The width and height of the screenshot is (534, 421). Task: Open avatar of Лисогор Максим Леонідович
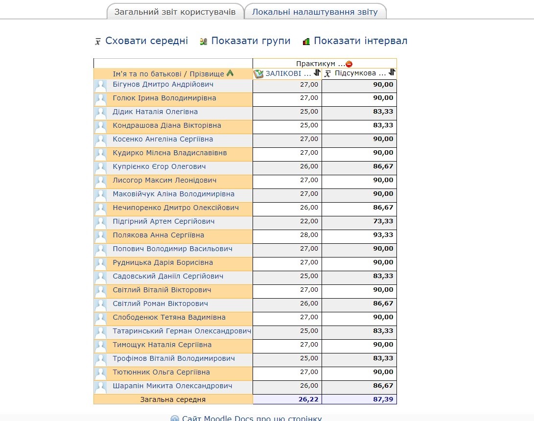tap(101, 181)
